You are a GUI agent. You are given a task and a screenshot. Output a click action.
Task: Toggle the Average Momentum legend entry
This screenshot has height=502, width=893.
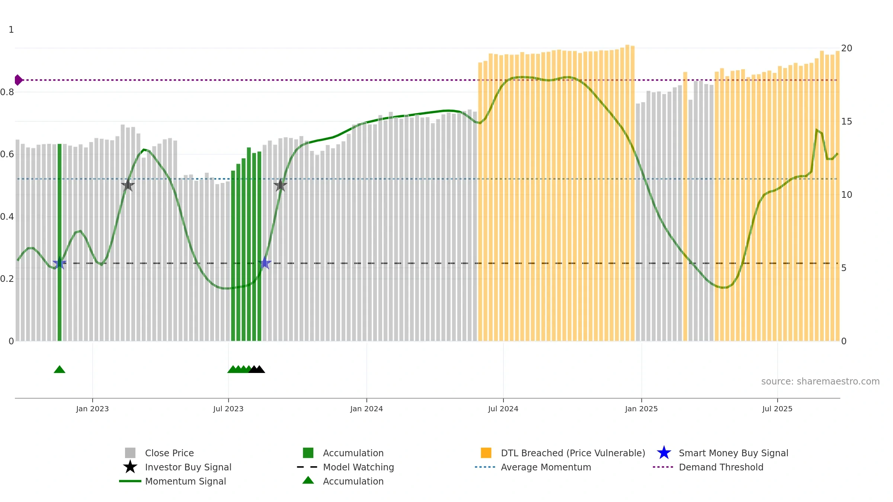click(545, 467)
